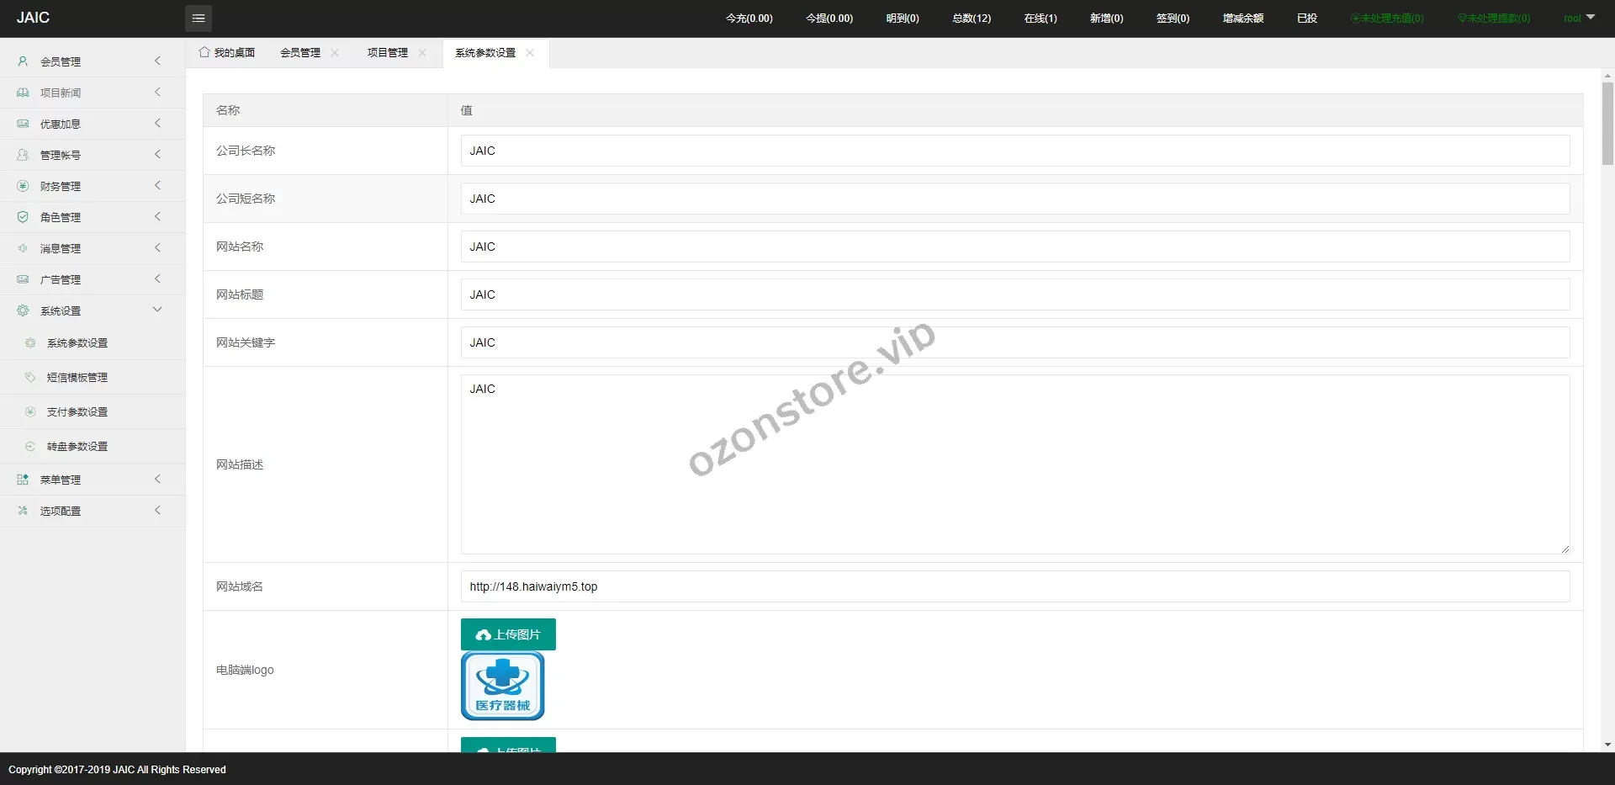Click the hamburger menu toggle icon
This screenshot has height=785, width=1615.
point(199,19)
